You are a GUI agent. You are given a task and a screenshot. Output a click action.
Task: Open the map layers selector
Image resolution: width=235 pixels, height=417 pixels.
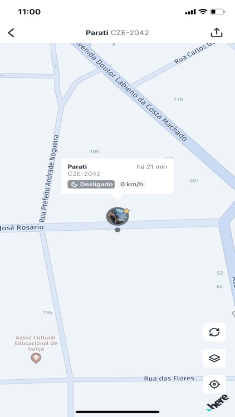point(214,358)
